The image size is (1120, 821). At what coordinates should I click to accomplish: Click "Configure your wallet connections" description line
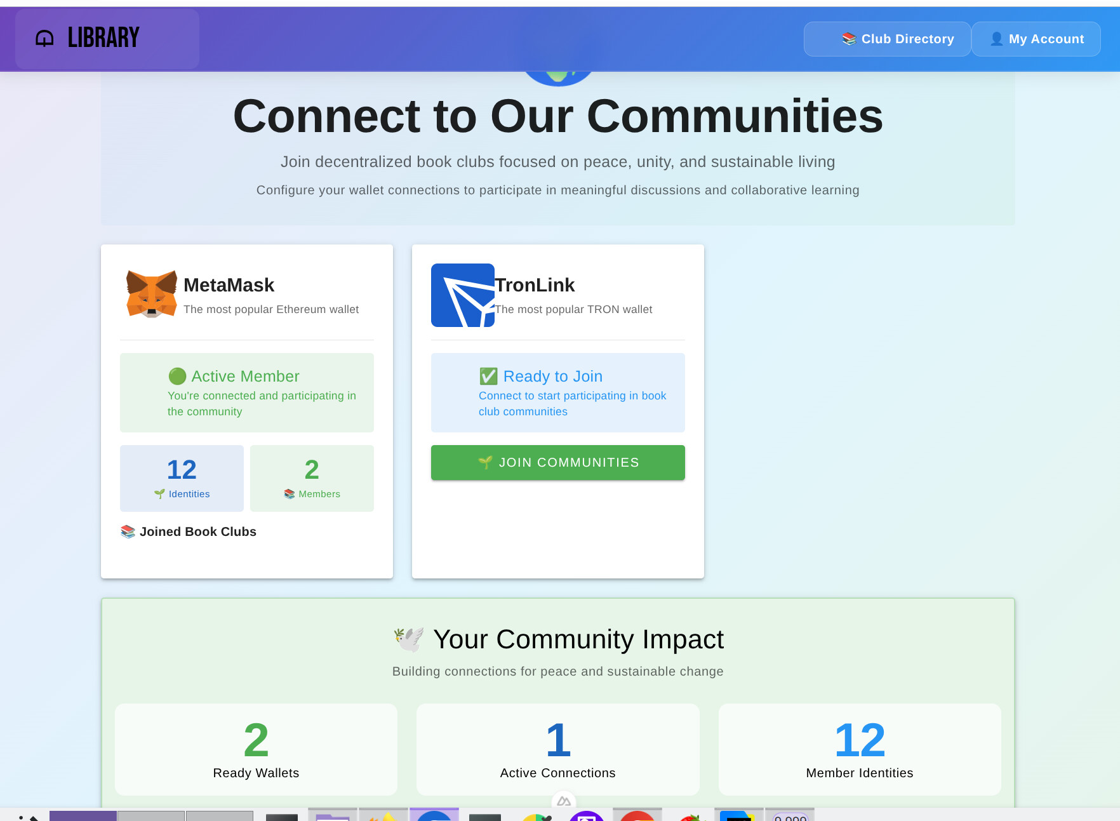[558, 190]
